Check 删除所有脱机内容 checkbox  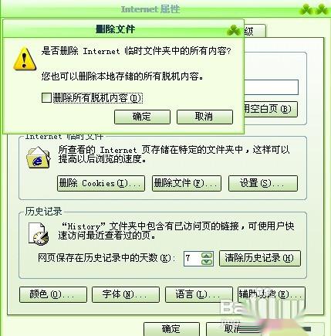tap(46, 98)
